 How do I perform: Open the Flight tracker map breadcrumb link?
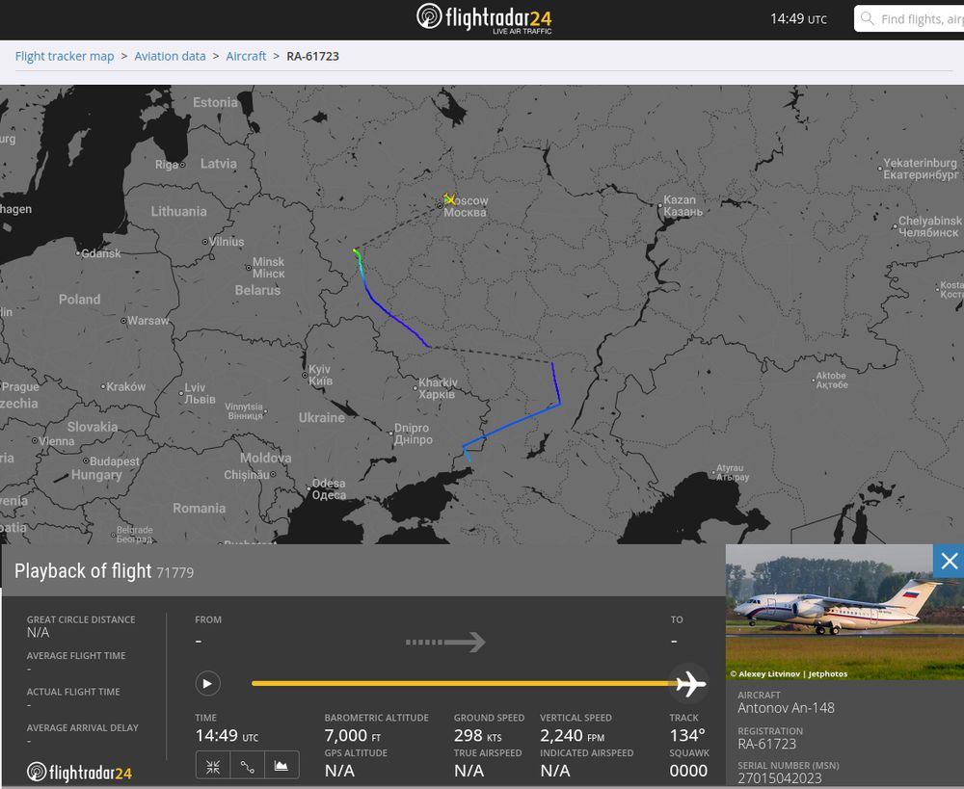pyautogui.click(x=65, y=56)
